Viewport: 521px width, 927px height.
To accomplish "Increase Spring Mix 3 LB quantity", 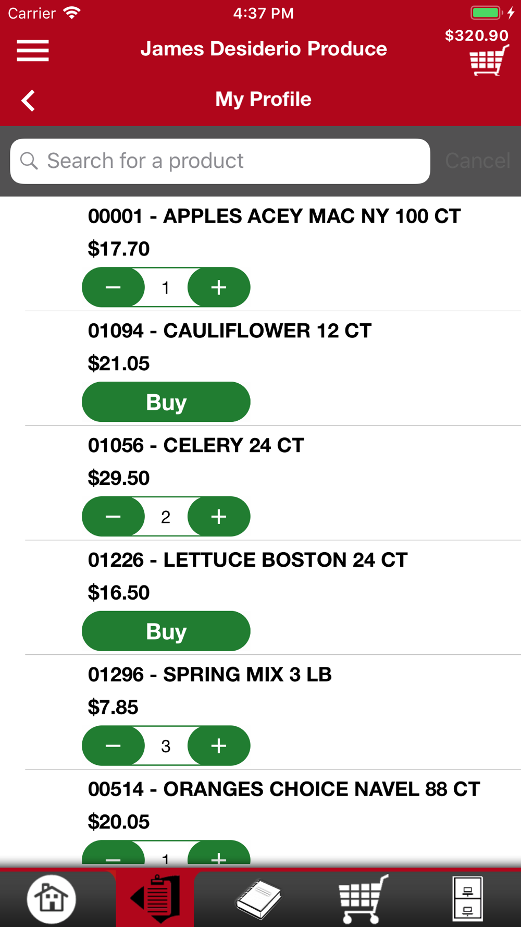I will click(219, 746).
